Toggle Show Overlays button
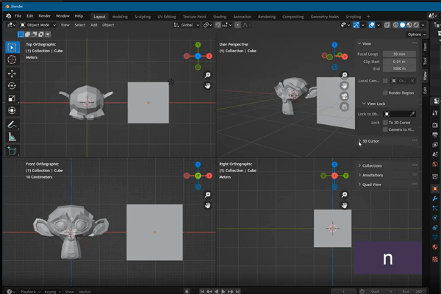The image size is (441, 294). point(371,25)
